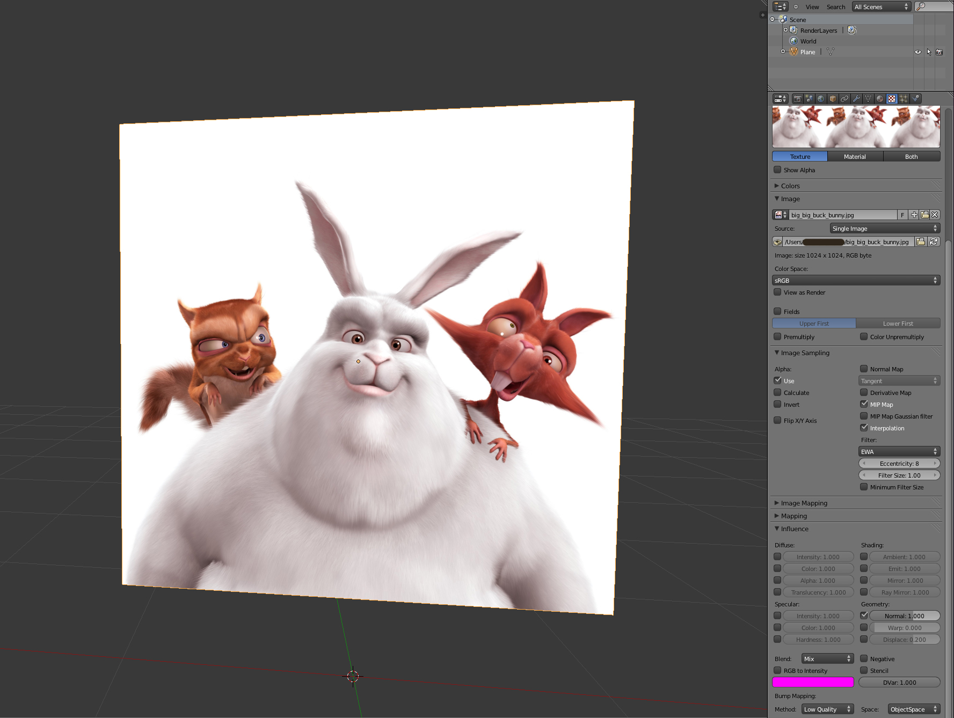Unlink the image with X icon
Viewport: 954px width, 718px height.
(935, 215)
